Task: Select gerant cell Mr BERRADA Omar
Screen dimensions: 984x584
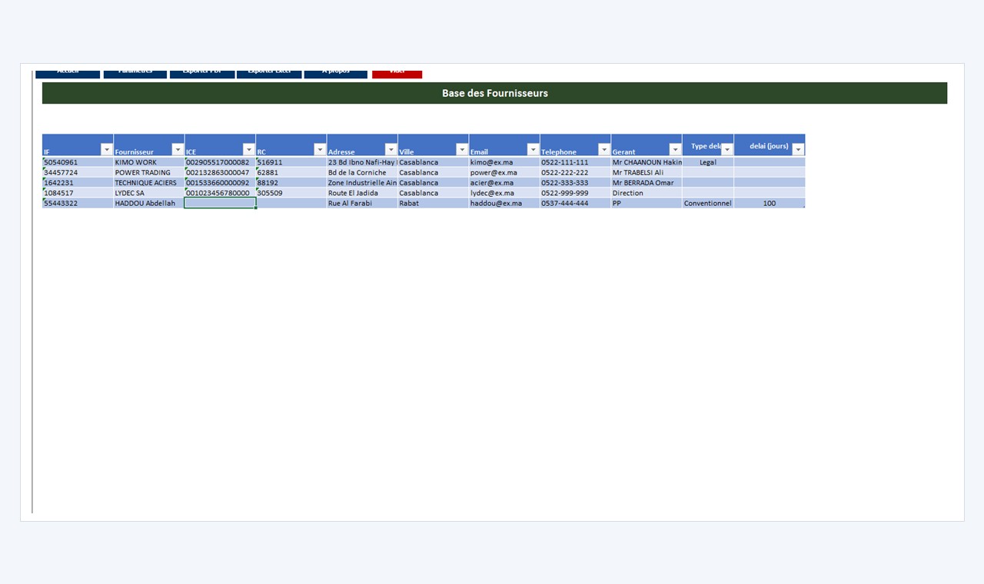Action: (647, 183)
